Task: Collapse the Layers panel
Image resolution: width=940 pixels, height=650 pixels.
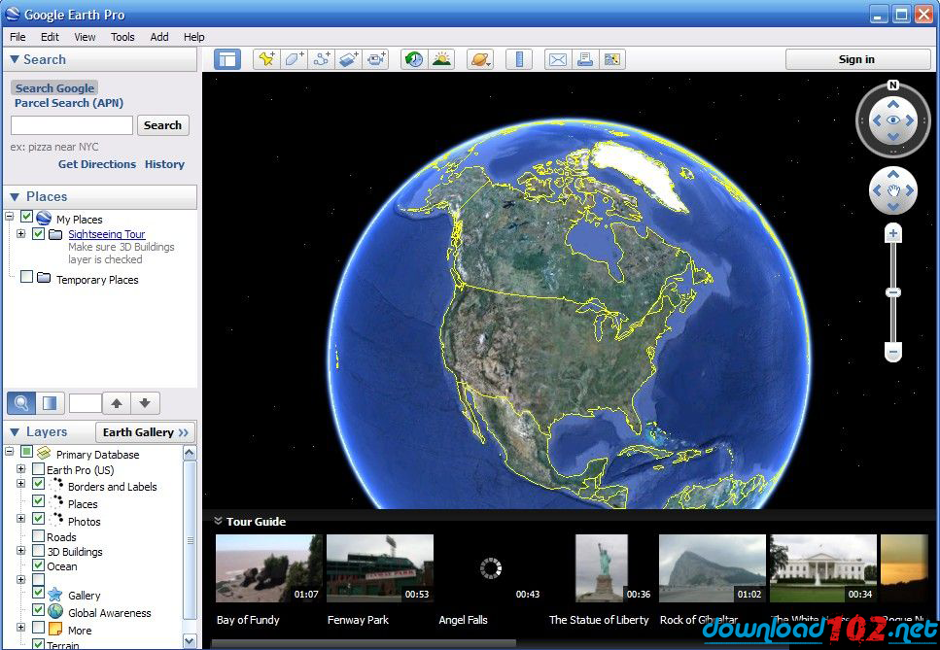Action: pos(15,432)
